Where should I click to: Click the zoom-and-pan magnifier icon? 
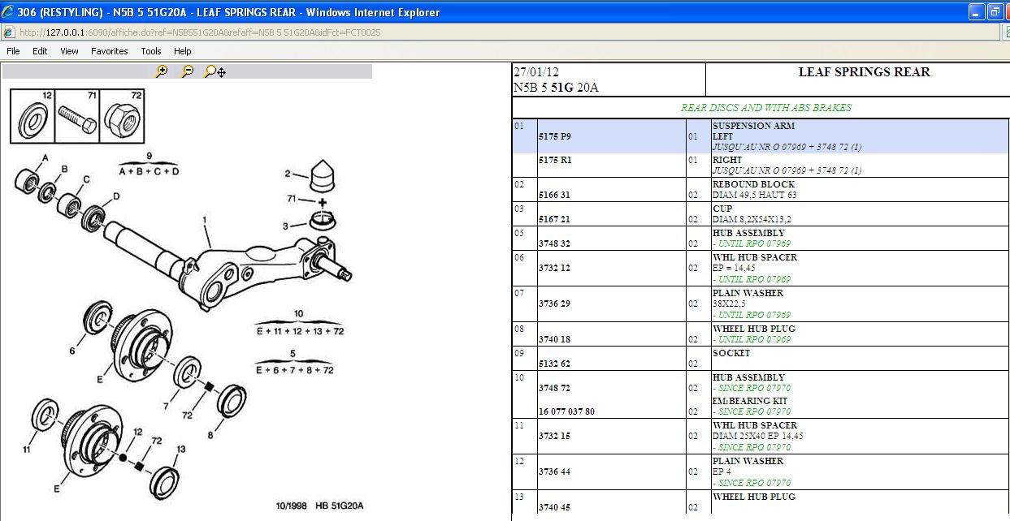[x=215, y=71]
